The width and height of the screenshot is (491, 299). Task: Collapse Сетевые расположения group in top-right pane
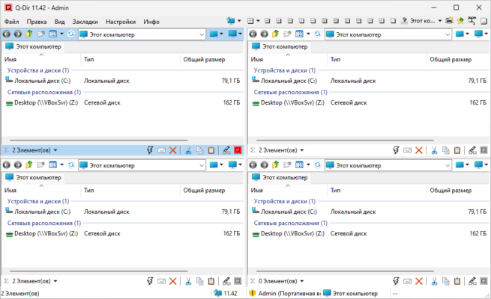point(290,92)
